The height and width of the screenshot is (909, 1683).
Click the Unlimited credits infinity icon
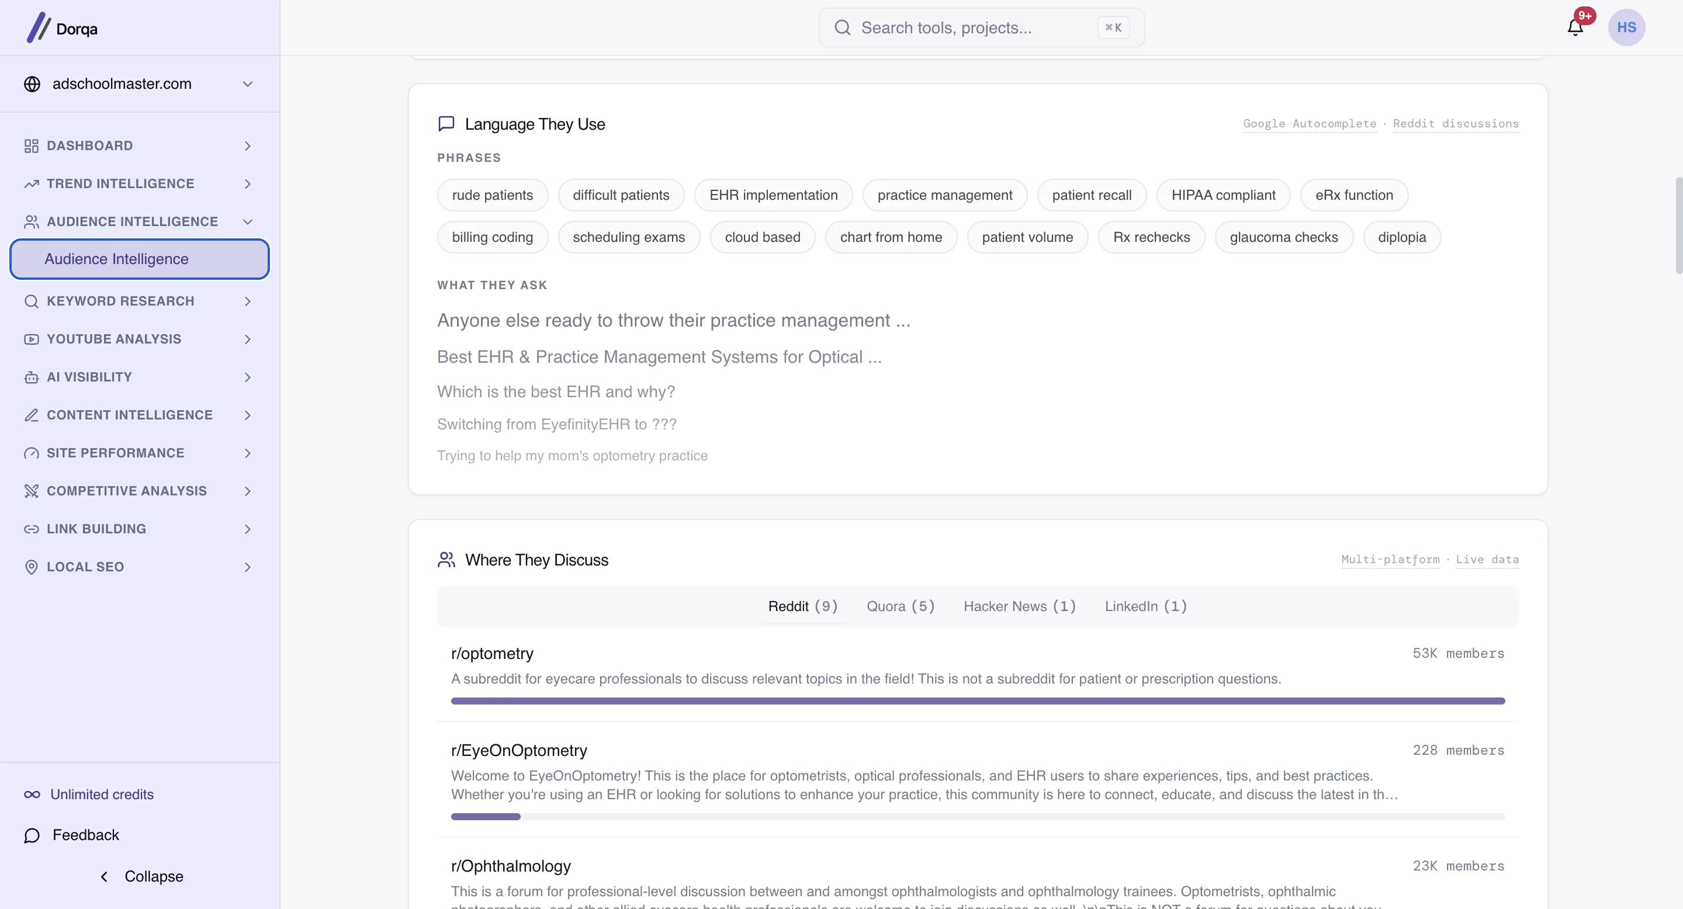point(32,794)
